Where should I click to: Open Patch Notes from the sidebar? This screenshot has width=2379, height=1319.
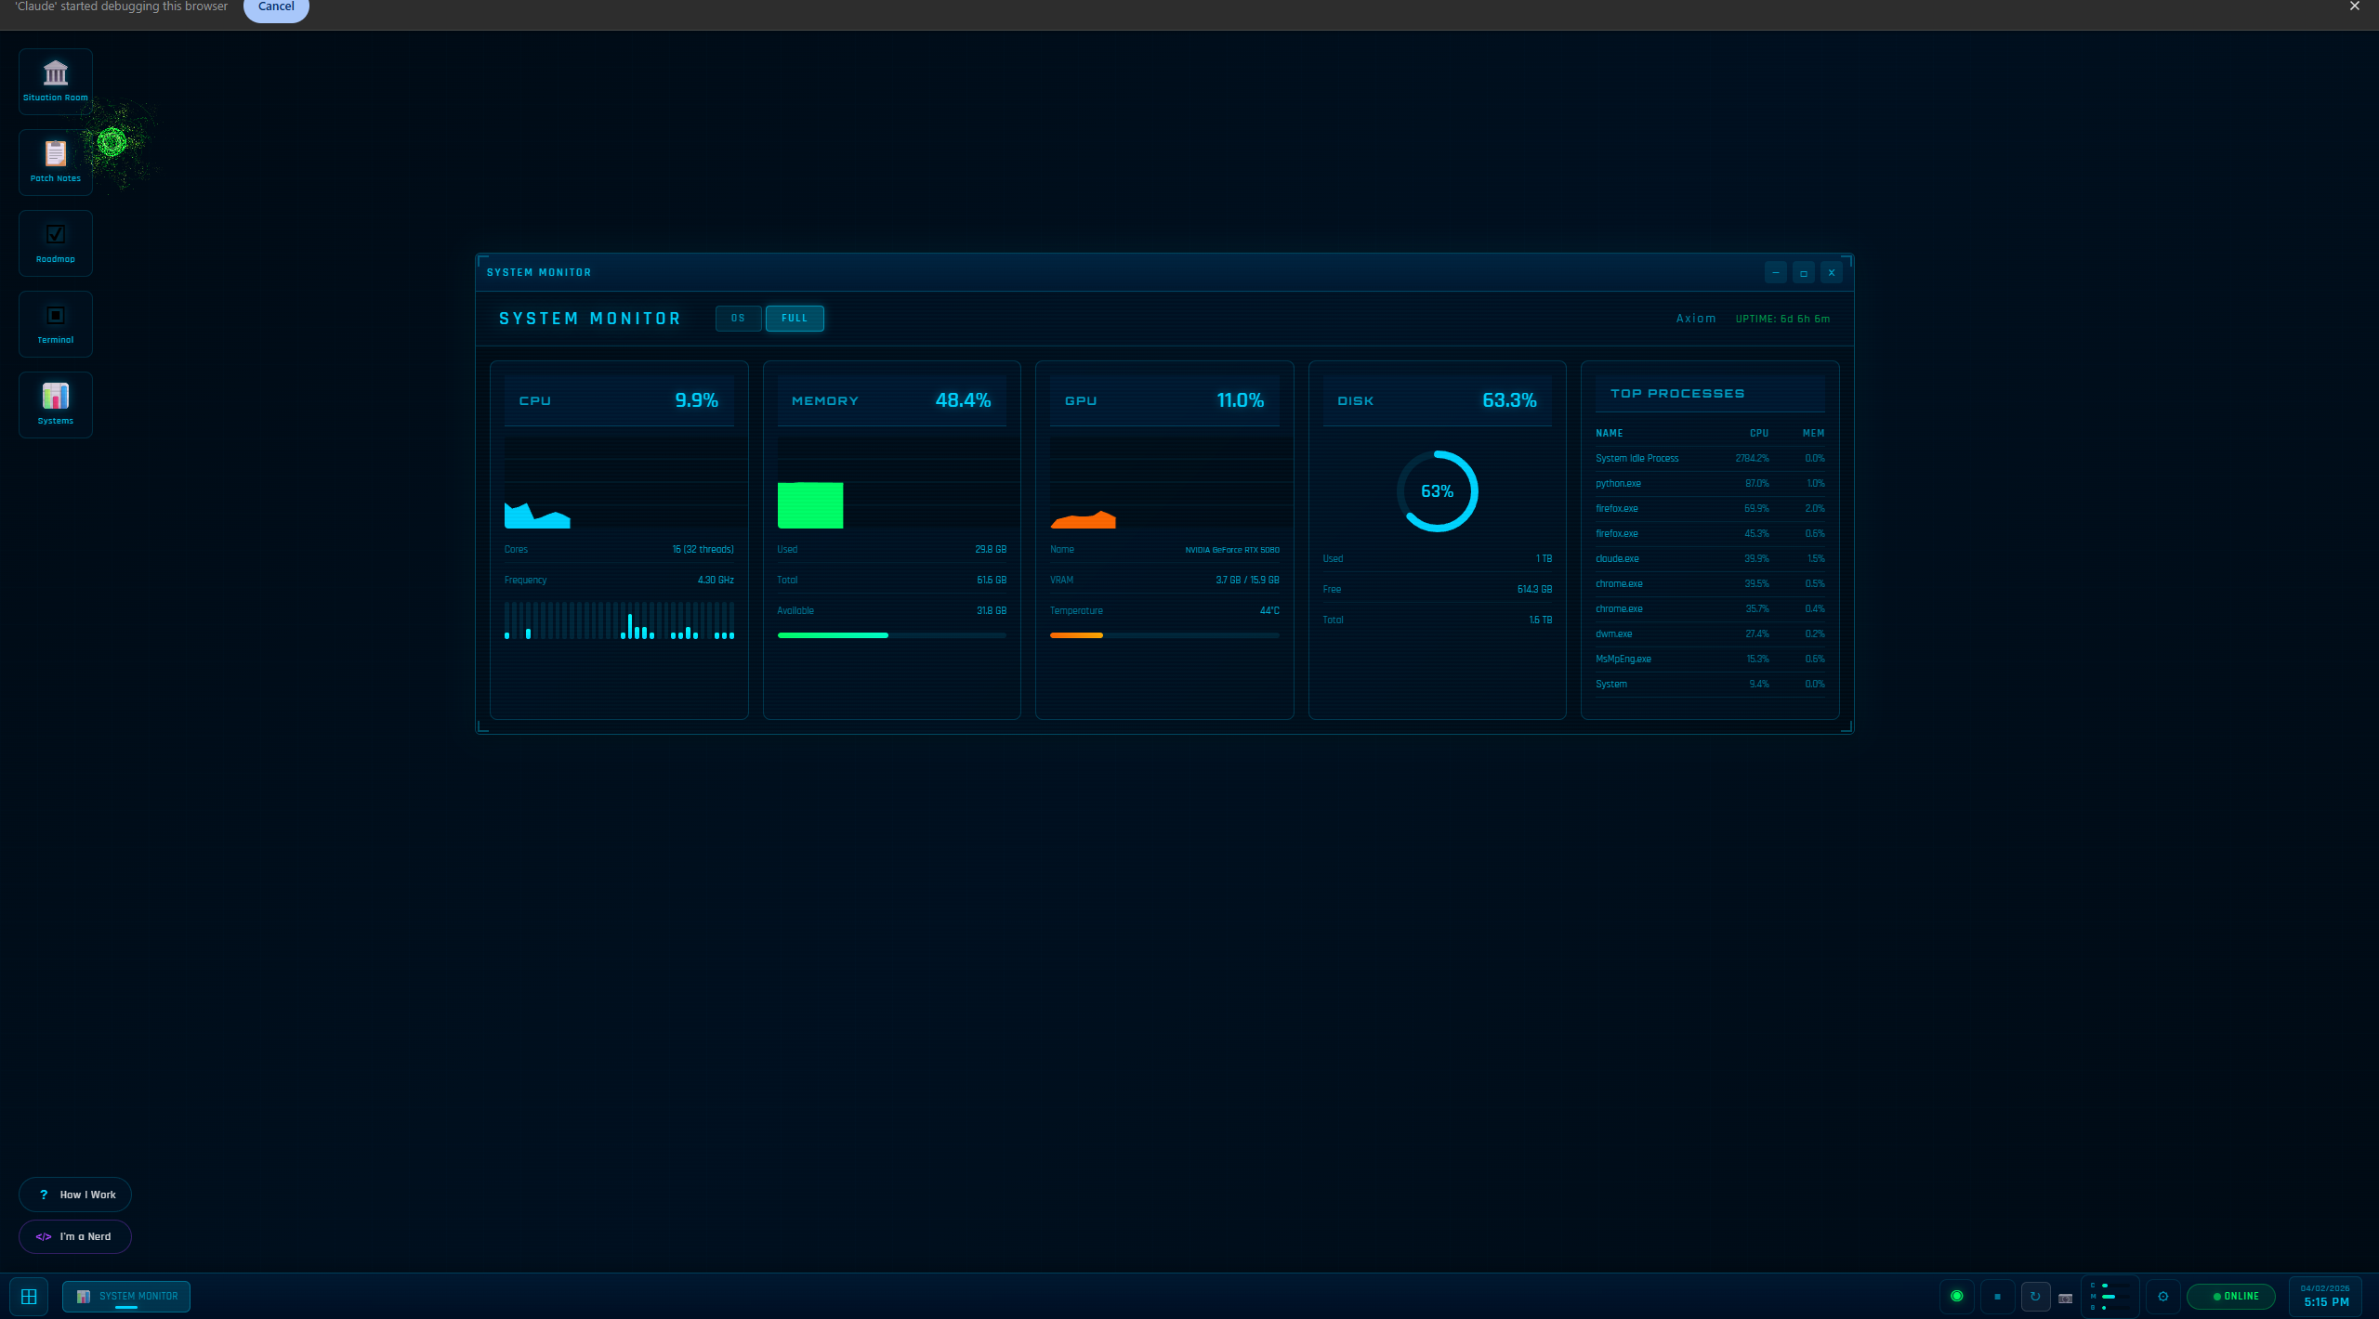click(55, 161)
